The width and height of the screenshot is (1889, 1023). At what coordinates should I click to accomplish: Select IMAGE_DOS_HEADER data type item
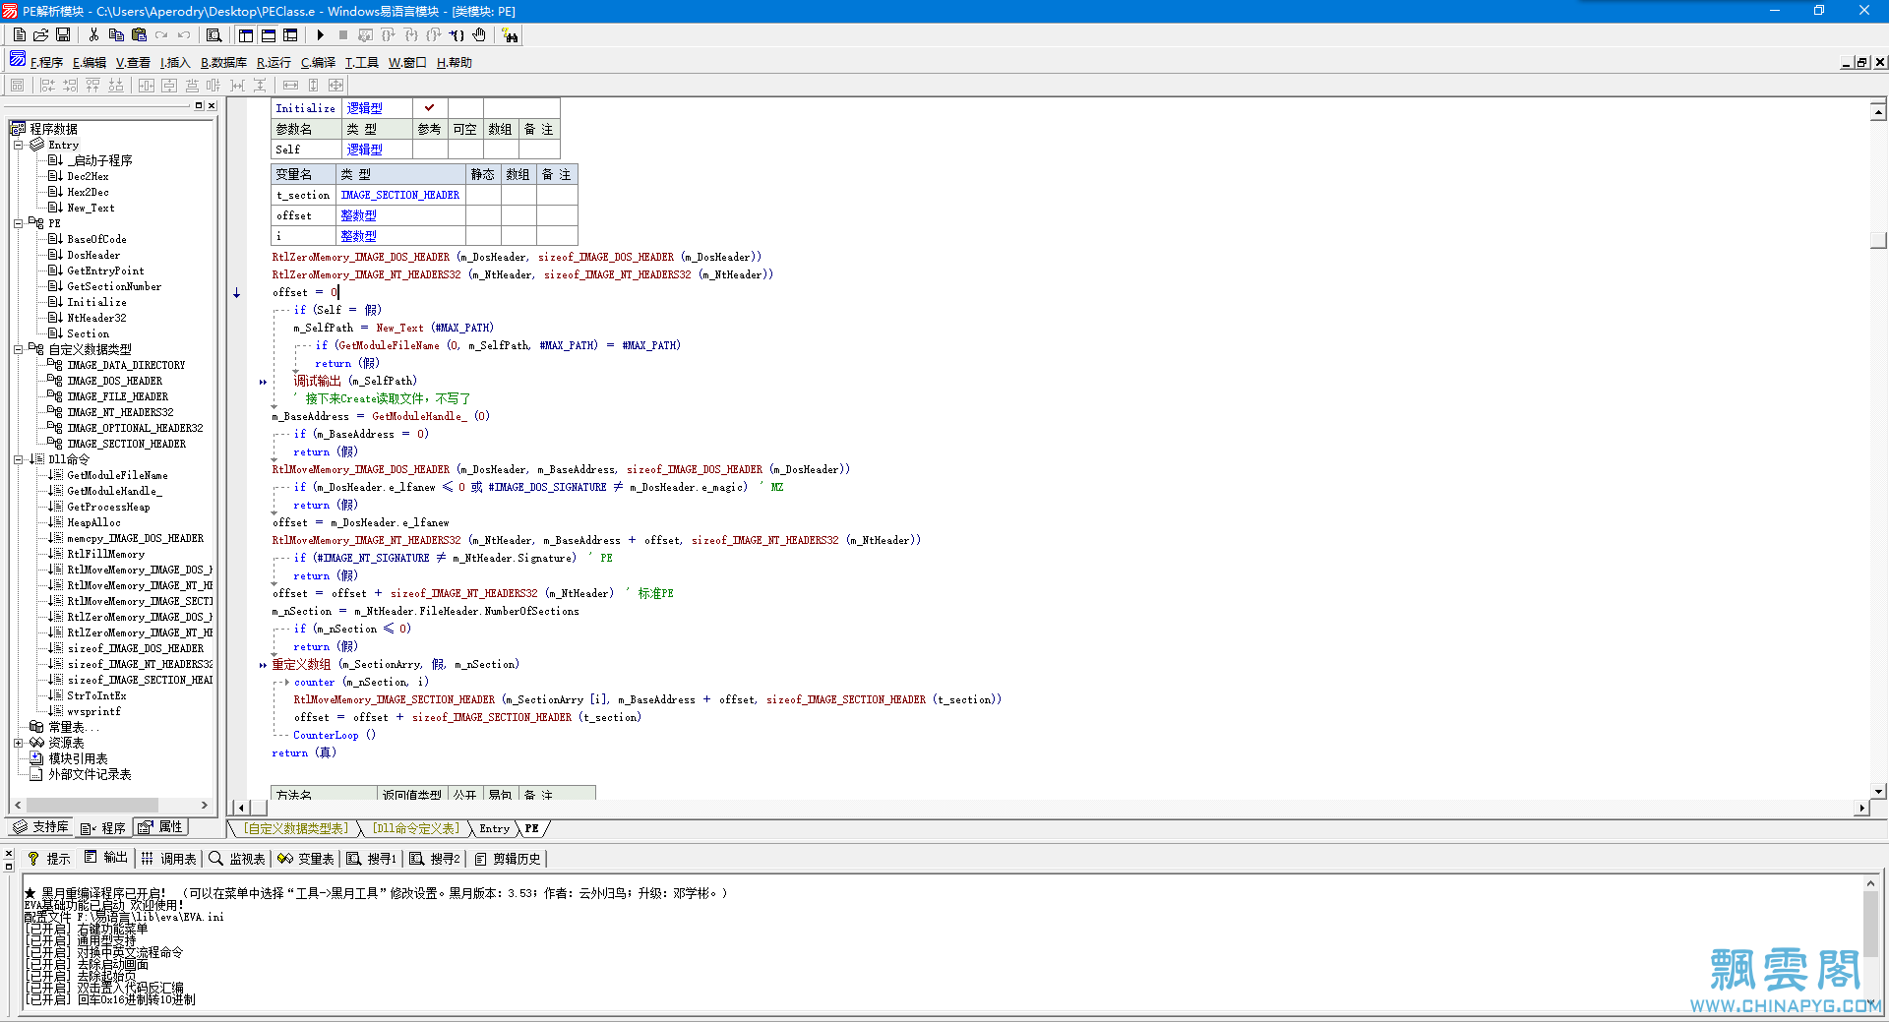114,382
